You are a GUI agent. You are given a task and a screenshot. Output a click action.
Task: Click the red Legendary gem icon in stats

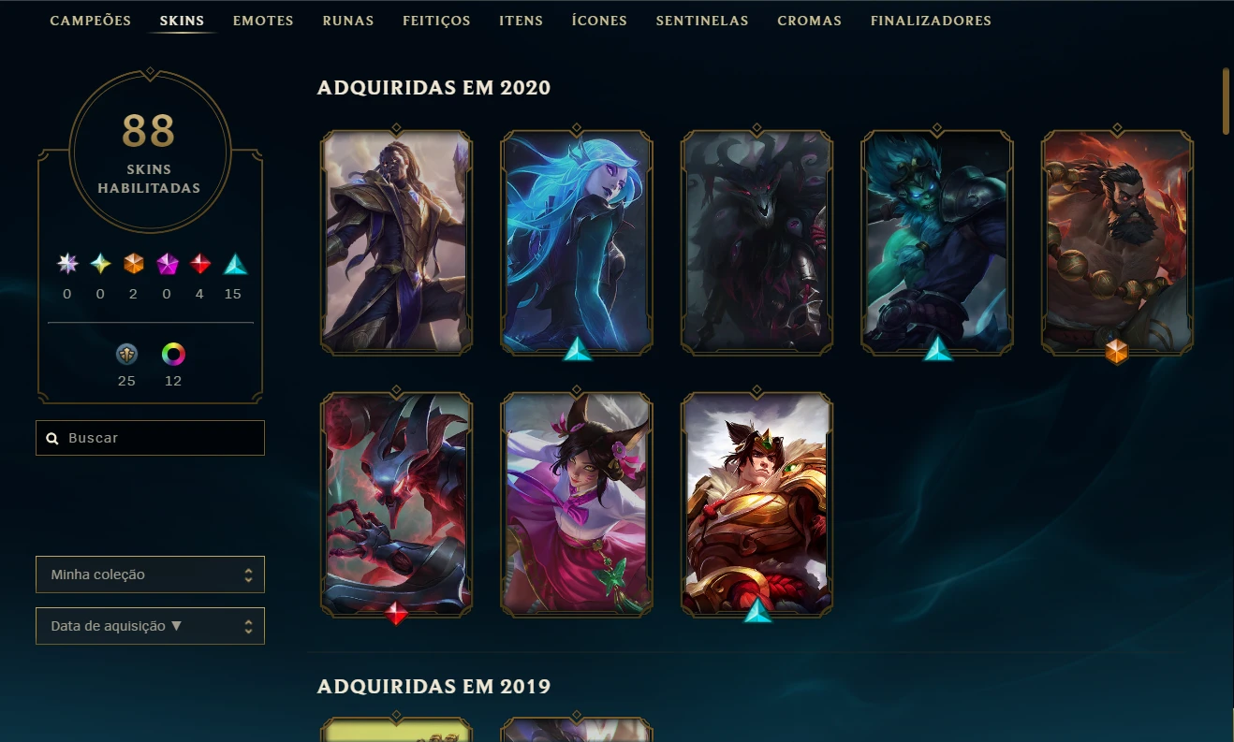[201, 265]
